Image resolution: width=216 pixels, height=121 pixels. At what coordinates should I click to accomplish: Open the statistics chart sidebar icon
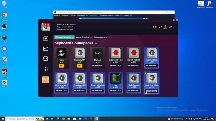(x=45, y=48)
